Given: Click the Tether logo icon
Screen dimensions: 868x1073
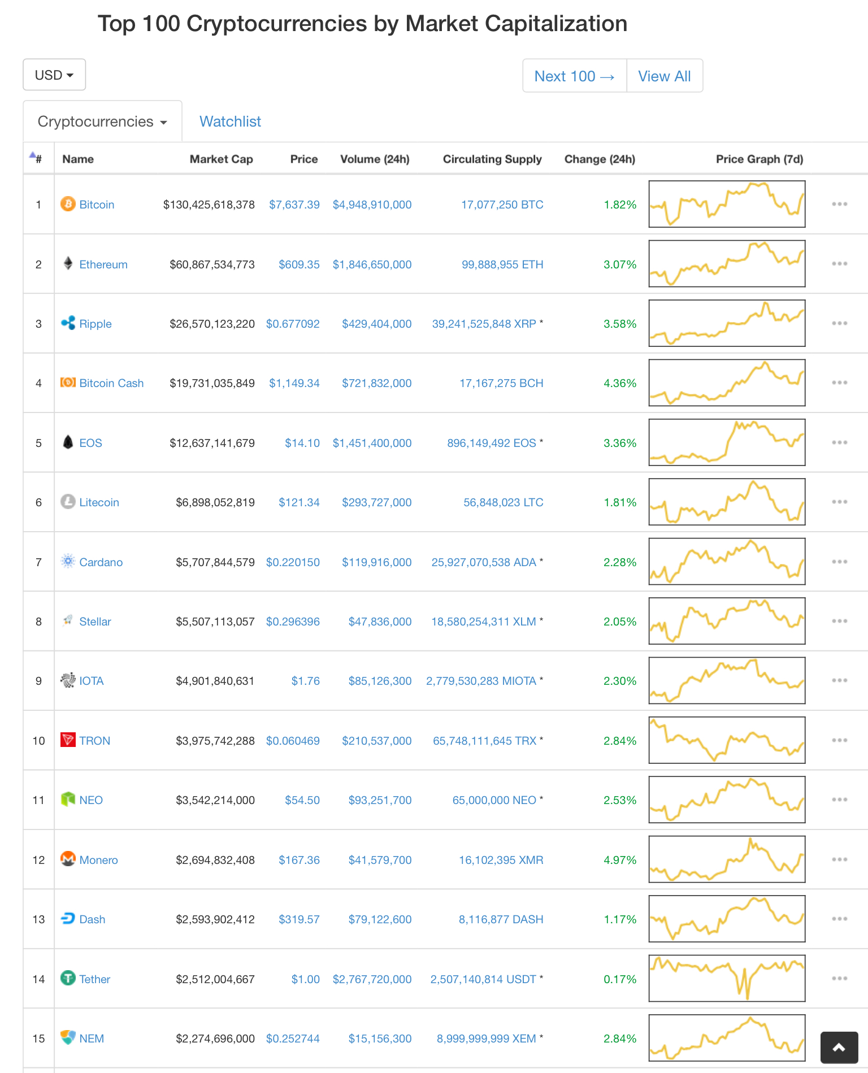Looking at the screenshot, I should (x=68, y=978).
